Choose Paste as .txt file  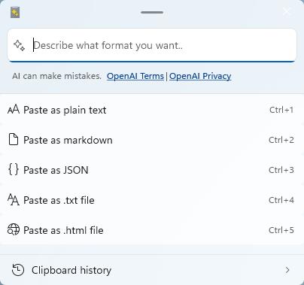[x=151, y=200]
